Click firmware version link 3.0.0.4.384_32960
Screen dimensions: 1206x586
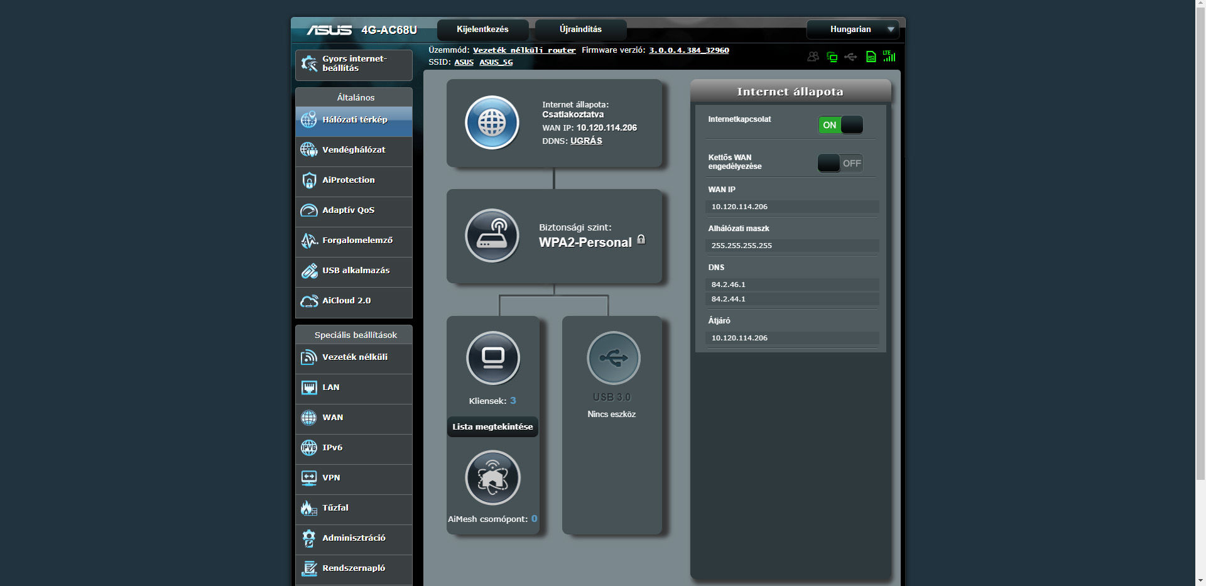(689, 50)
